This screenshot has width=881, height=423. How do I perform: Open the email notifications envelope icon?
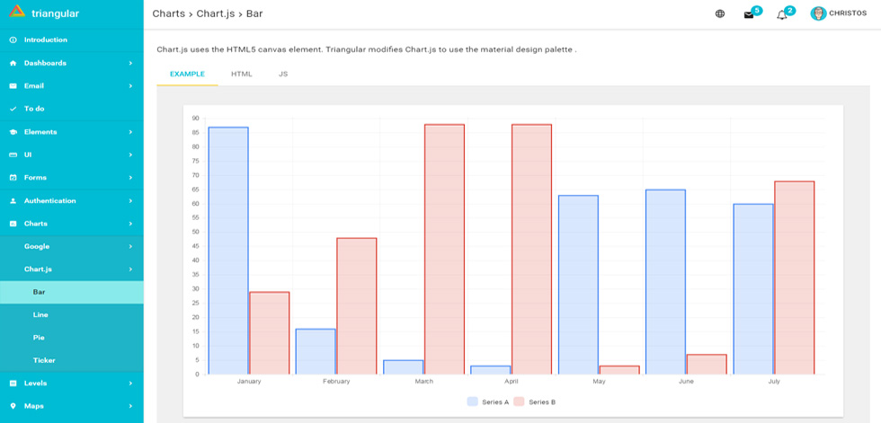[748, 15]
